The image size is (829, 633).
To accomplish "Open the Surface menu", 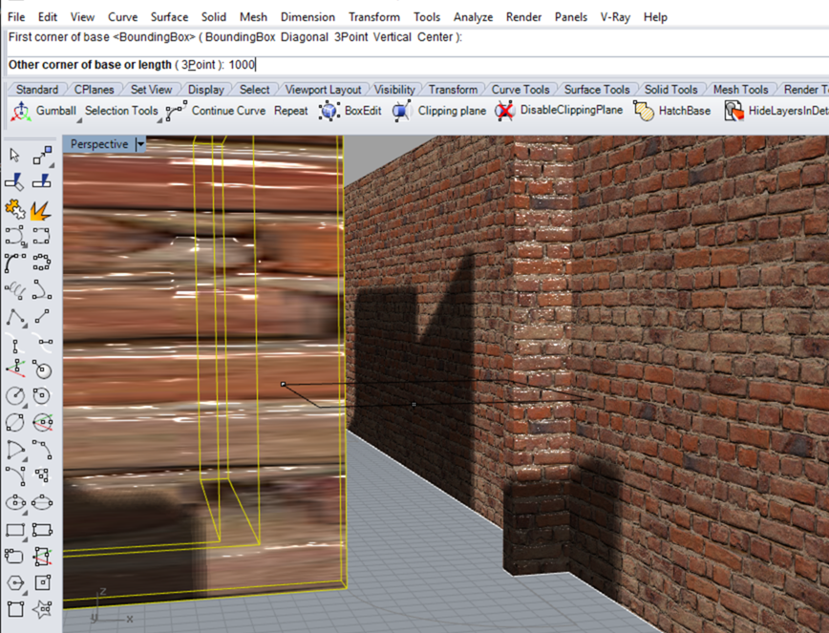I will coord(169,17).
